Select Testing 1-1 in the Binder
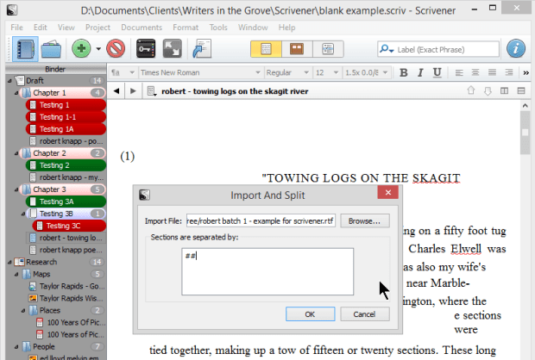The height and width of the screenshot is (360, 535). click(x=66, y=117)
